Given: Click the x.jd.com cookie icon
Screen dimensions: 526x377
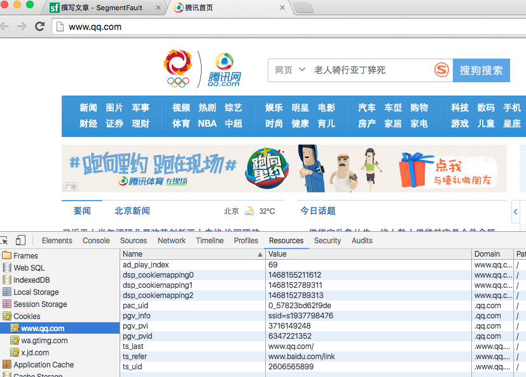Looking at the screenshot, I should point(15,352).
